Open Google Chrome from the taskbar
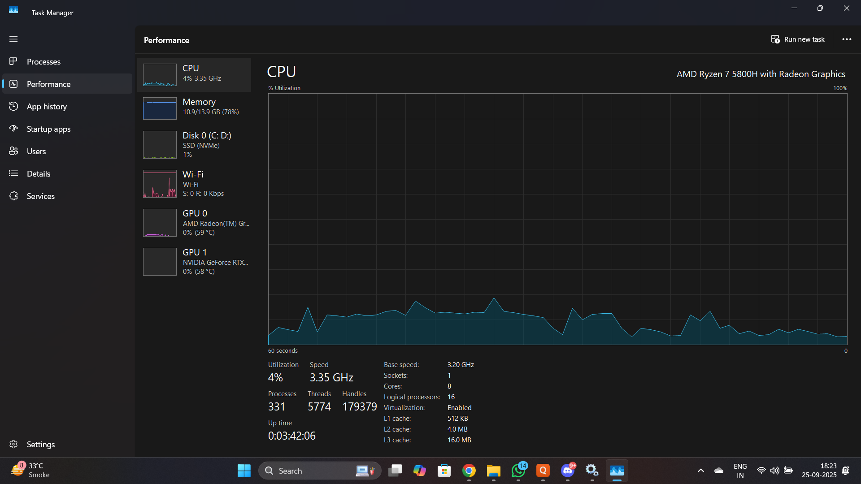The width and height of the screenshot is (861, 484). pyautogui.click(x=469, y=471)
